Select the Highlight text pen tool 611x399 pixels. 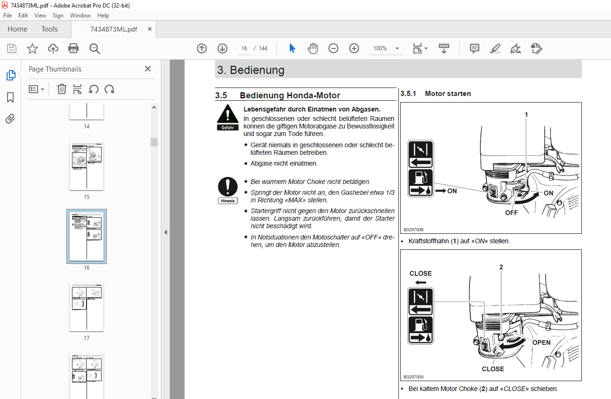(x=495, y=48)
